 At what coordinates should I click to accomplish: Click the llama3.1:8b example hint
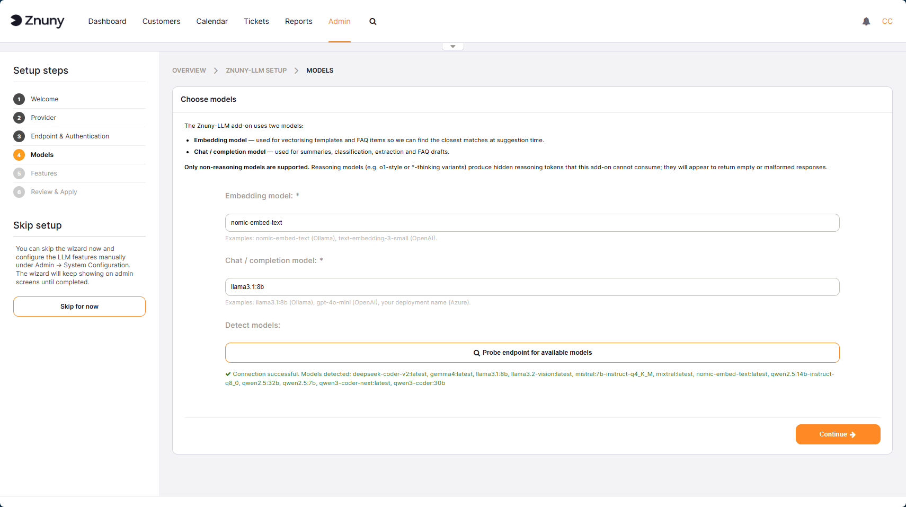click(x=348, y=302)
